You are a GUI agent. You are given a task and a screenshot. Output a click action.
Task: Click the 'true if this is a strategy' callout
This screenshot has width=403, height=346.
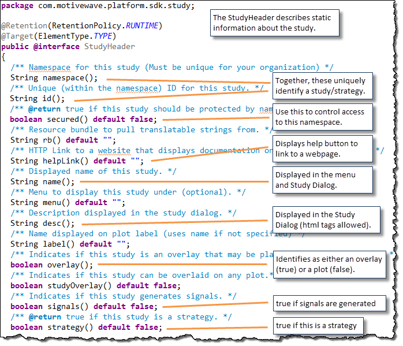click(316, 326)
